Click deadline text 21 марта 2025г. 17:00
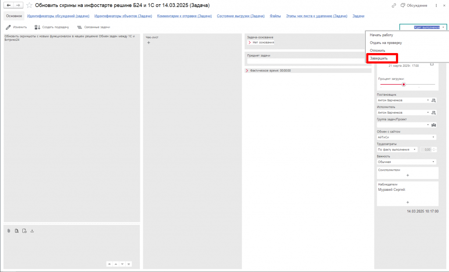The image size is (449, 272). tap(403, 66)
